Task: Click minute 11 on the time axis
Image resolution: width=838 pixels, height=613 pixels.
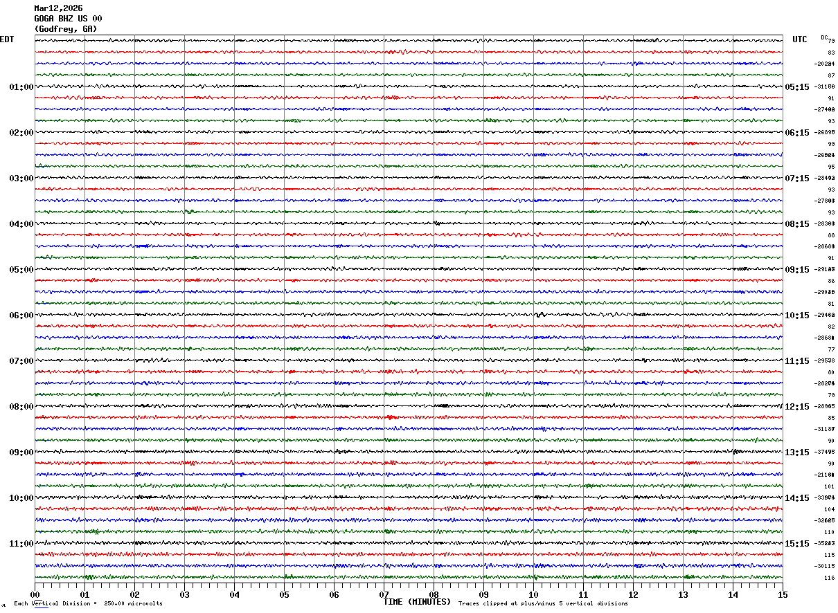Action: pos(583,594)
